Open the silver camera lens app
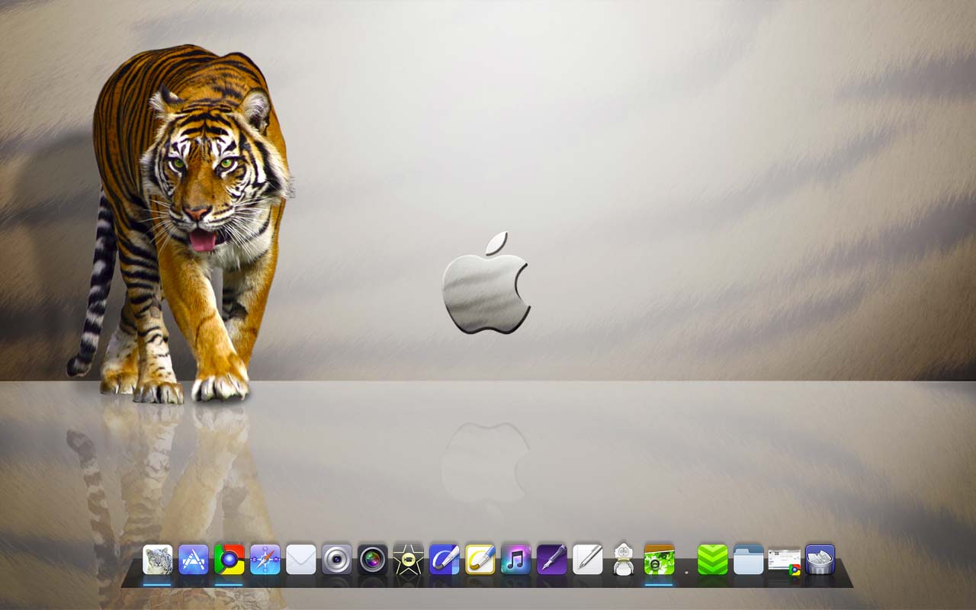This screenshot has width=976, height=610. (x=336, y=560)
